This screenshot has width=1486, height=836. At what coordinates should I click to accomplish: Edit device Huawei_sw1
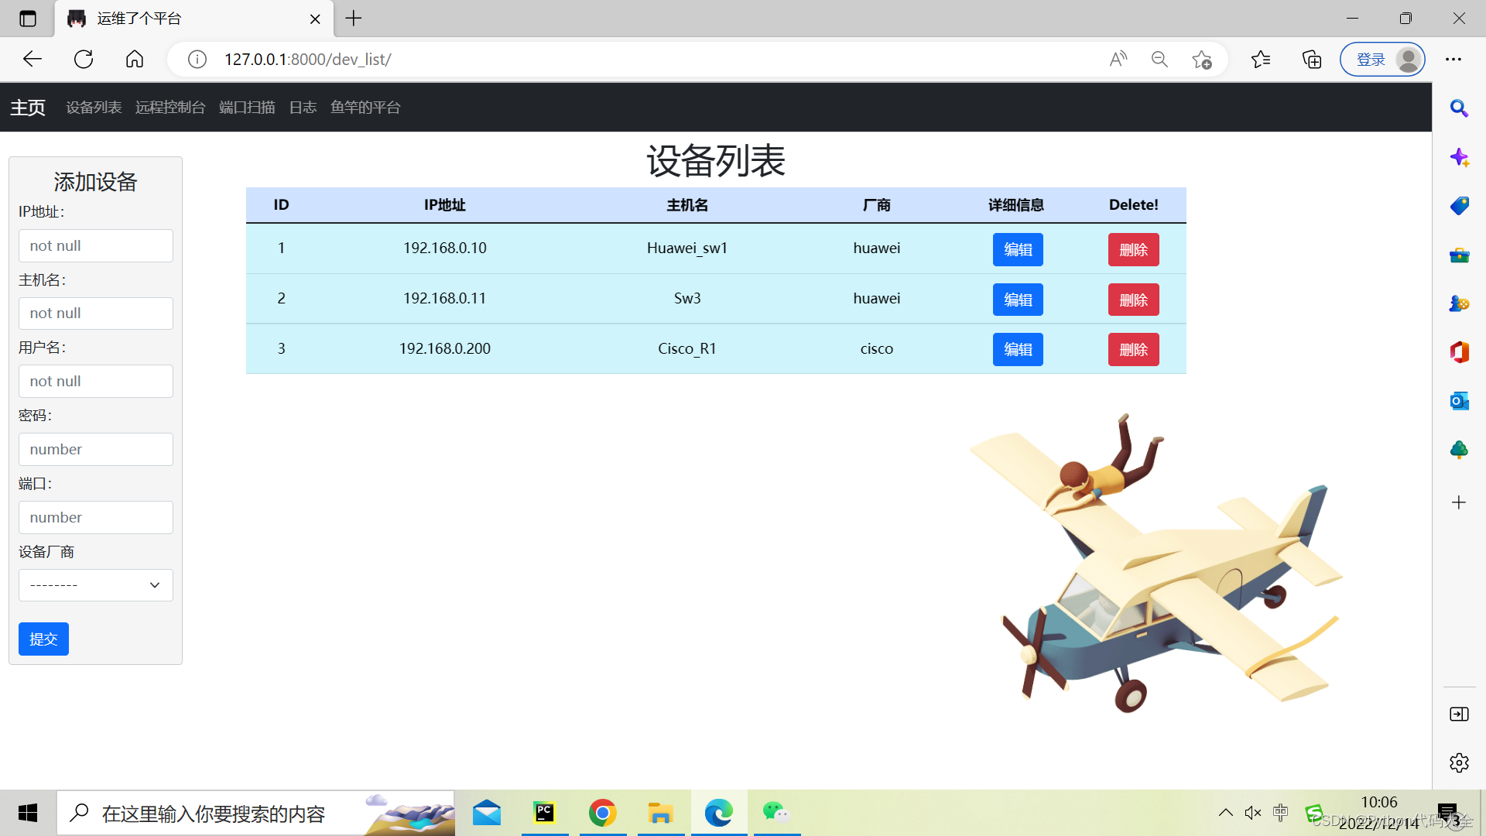click(1018, 249)
